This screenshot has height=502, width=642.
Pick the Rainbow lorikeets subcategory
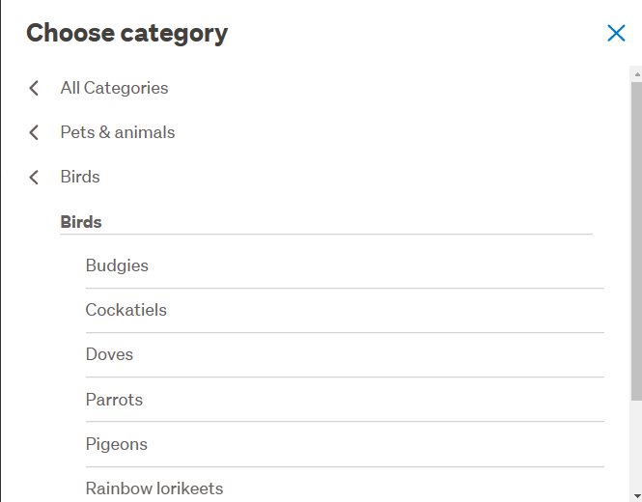point(154,488)
